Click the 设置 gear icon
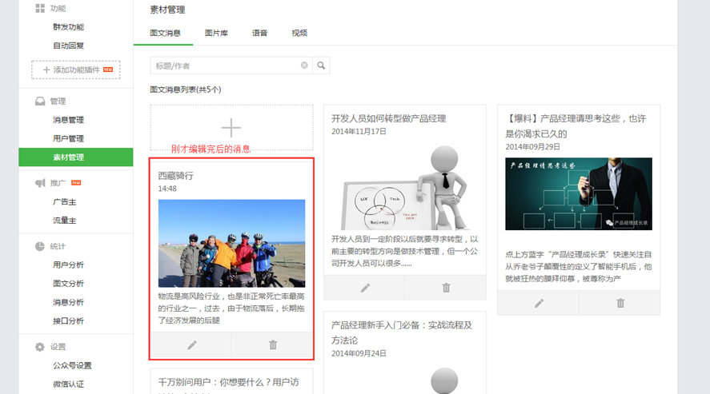 40,347
